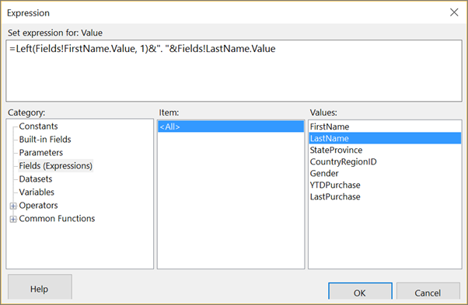Select the Constants category
Screen dimensions: 468x305
(38, 127)
